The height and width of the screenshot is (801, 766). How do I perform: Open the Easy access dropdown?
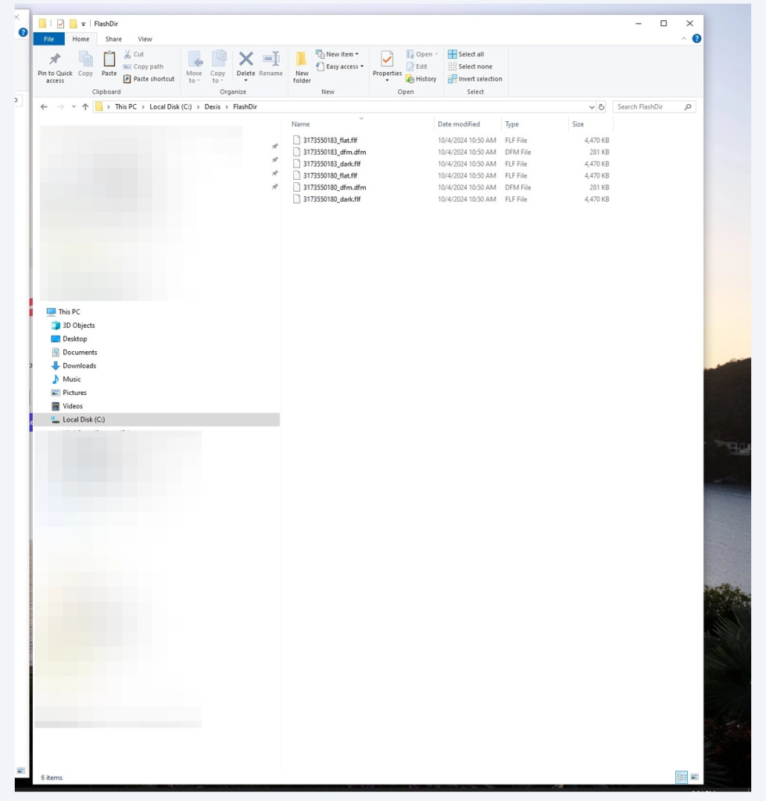point(340,66)
